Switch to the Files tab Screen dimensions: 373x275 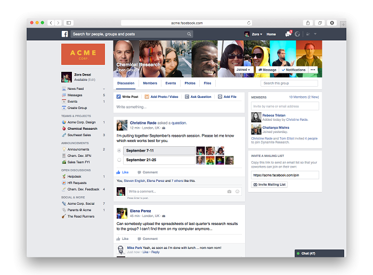[207, 84]
